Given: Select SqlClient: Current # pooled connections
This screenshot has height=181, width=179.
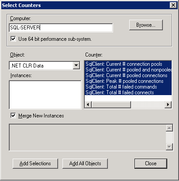Looking at the screenshot, I should (x=128, y=75).
